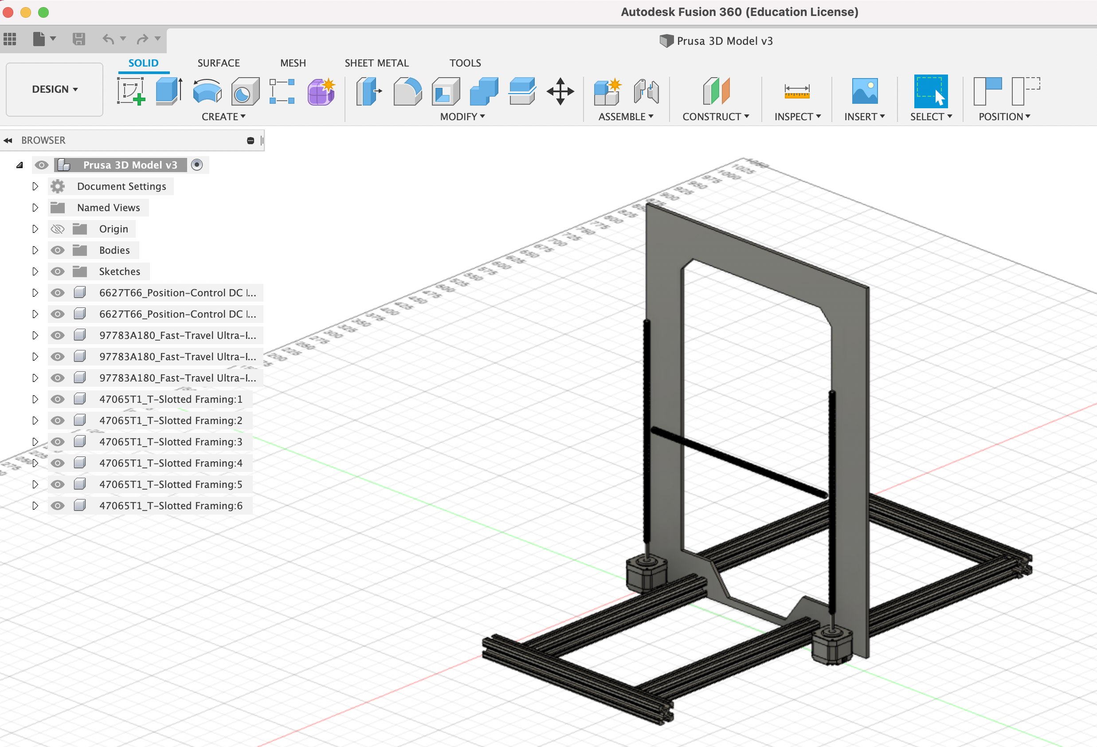Toggle root Prusa 3D Model v3 visibility
This screenshot has height=747, width=1097.
click(42, 165)
